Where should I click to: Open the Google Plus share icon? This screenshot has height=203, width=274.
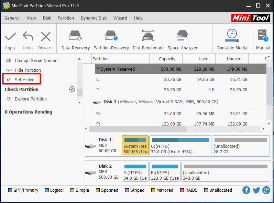(266, 190)
